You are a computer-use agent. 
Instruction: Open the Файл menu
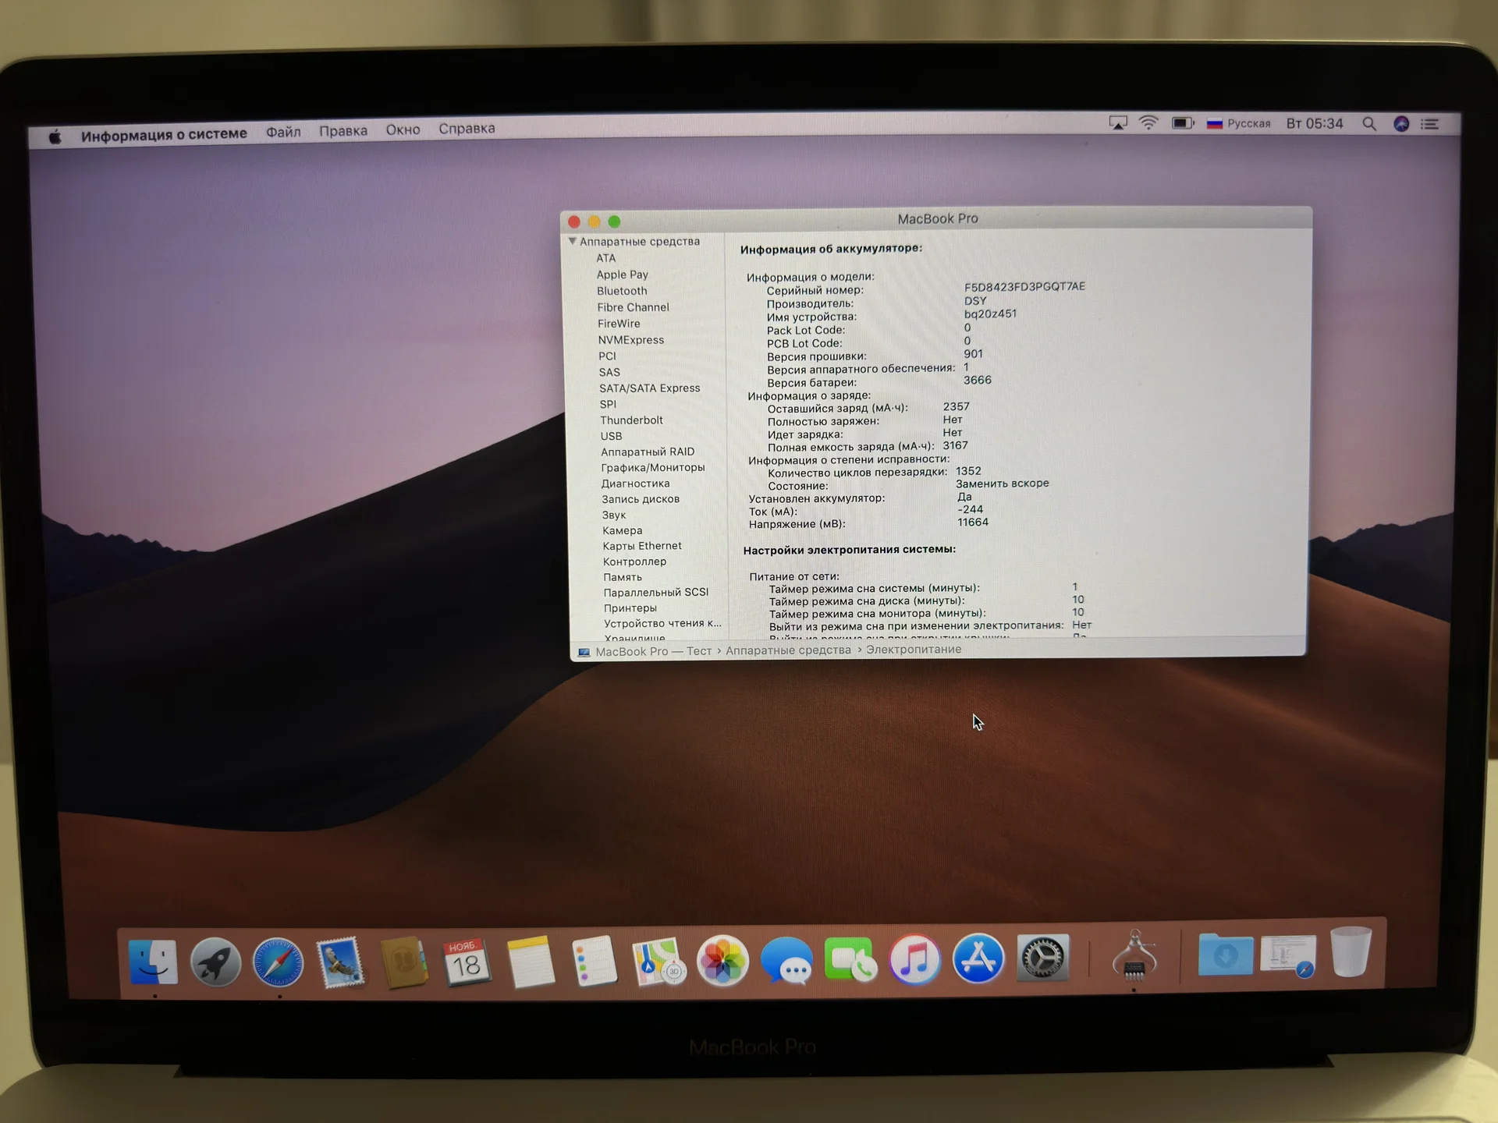click(x=283, y=132)
